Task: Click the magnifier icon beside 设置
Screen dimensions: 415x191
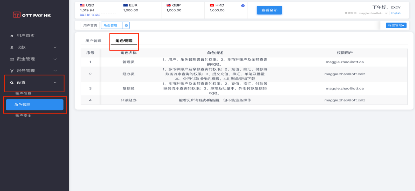Action: point(12,83)
